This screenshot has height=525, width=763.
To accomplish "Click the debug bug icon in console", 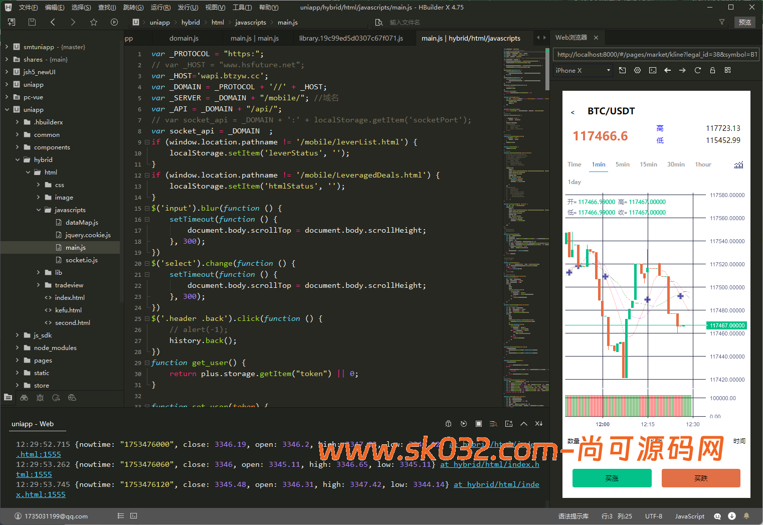I will coord(448,424).
